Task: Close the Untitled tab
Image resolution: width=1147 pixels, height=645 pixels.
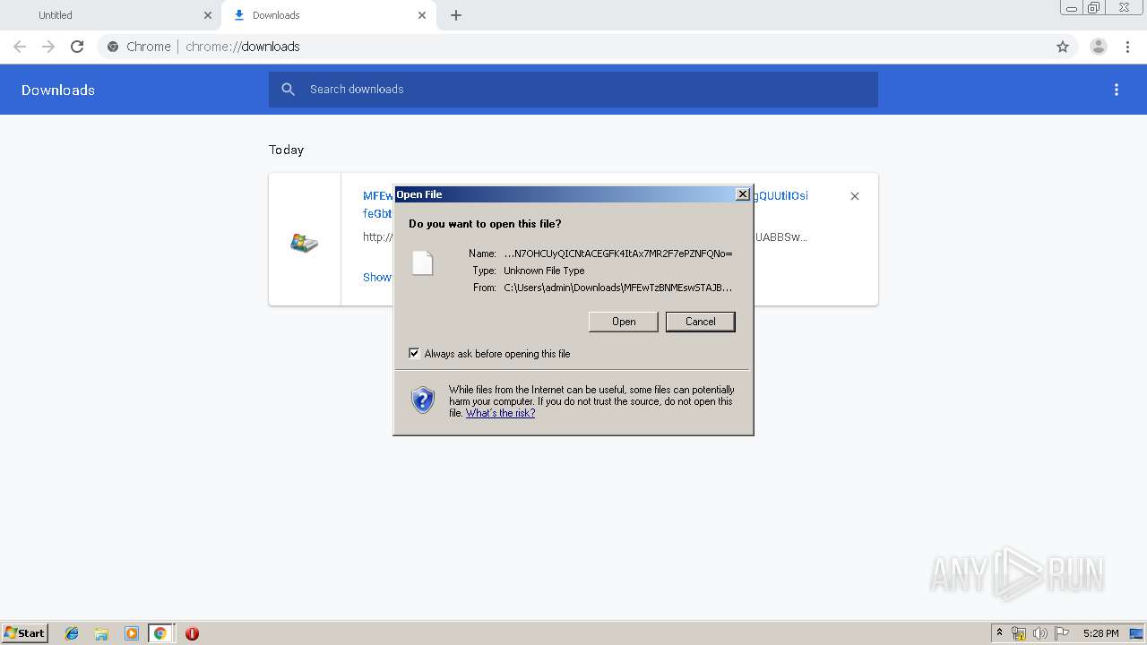Action: (208, 15)
